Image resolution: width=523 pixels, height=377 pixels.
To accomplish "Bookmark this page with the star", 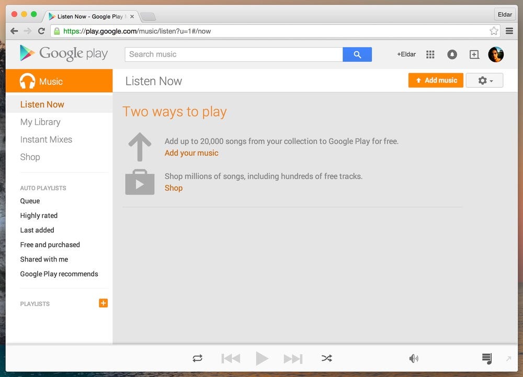I will [x=494, y=31].
